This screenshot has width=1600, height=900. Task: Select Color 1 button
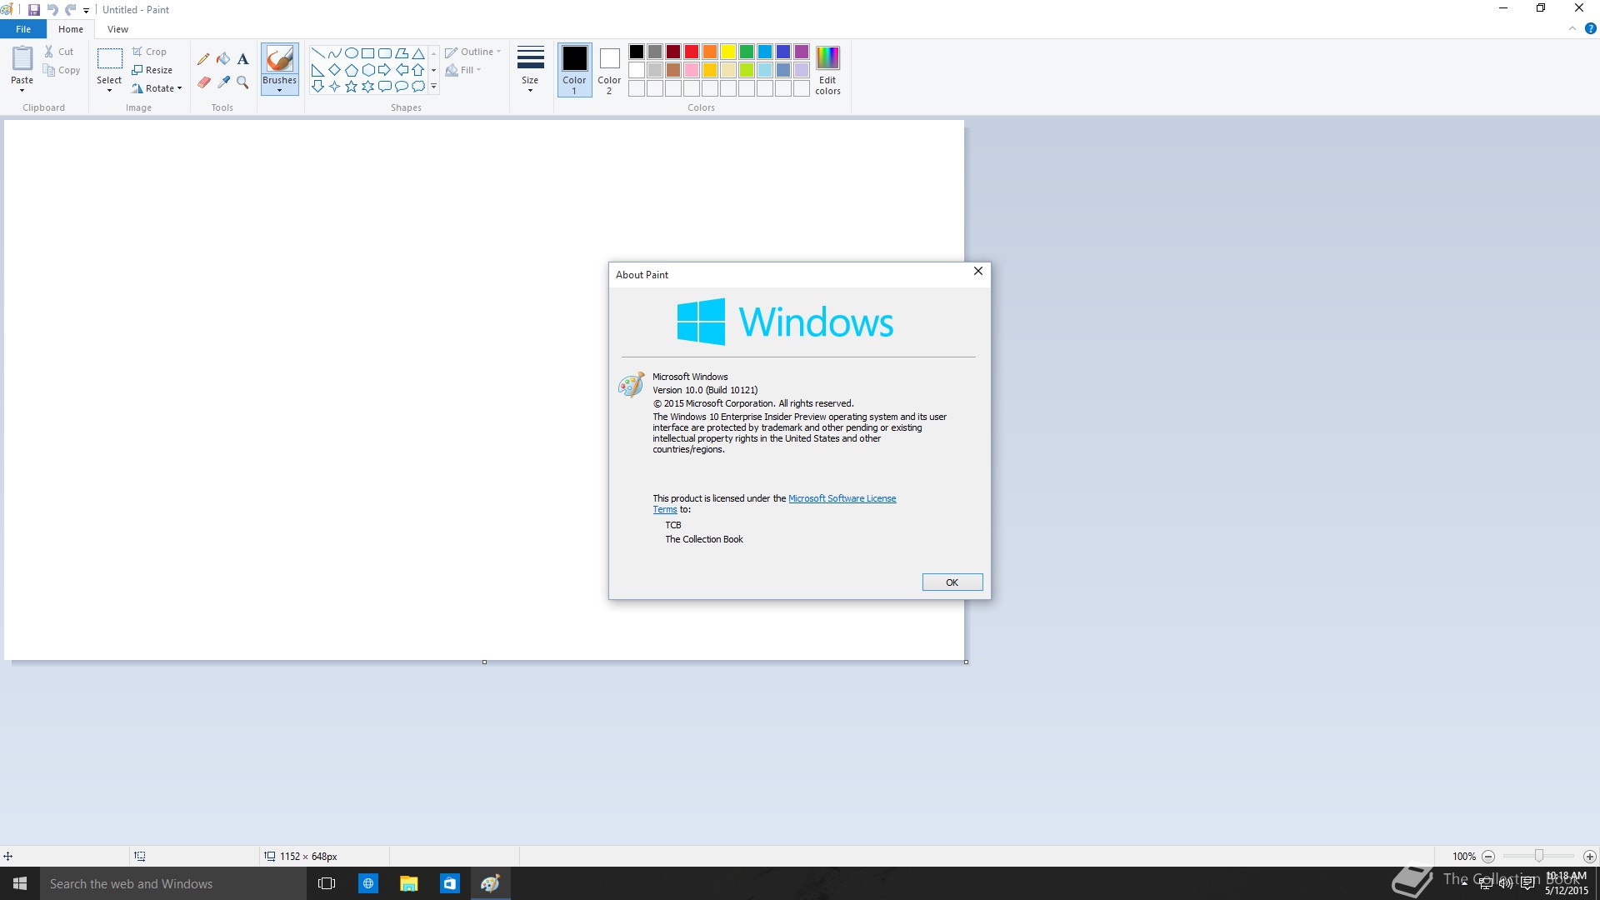click(x=574, y=70)
